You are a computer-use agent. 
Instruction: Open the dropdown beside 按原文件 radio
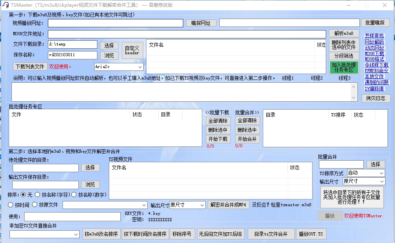pyautogui.click(x=105, y=205)
